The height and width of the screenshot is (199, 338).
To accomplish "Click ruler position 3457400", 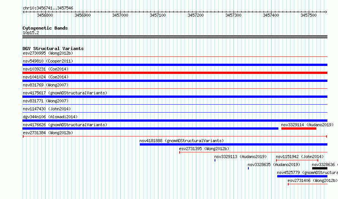I will [271, 15].
